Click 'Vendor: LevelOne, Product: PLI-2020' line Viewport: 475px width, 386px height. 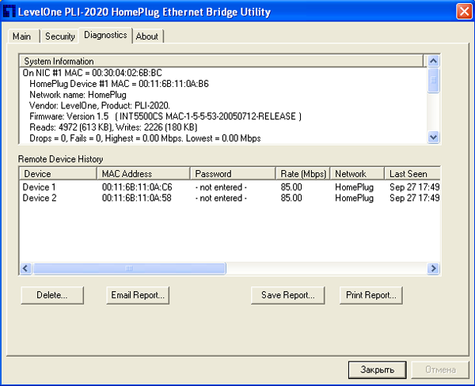tap(100, 106)
